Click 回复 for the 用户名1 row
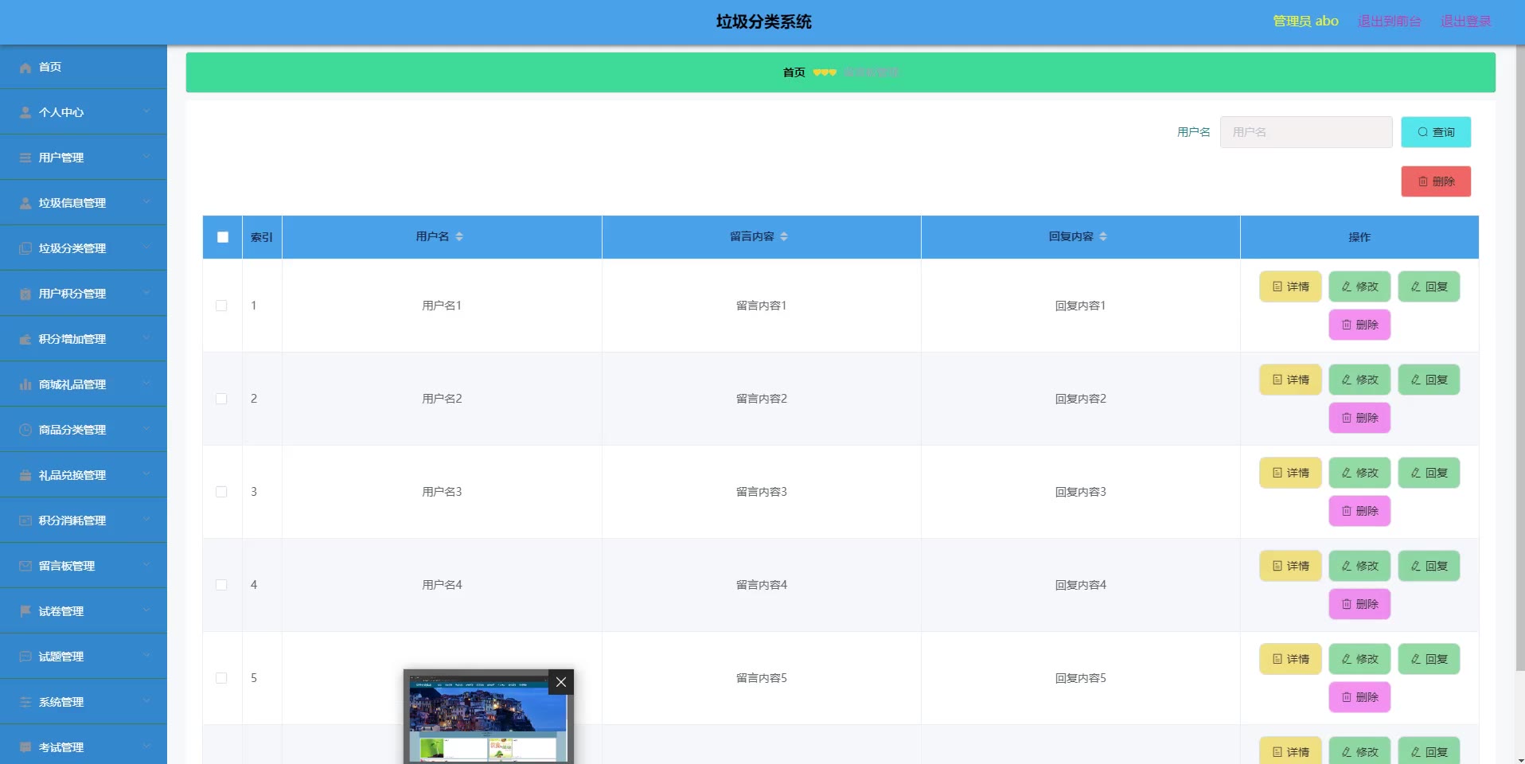This screenshot has height=764, width=1525. tap(1429, 286)
